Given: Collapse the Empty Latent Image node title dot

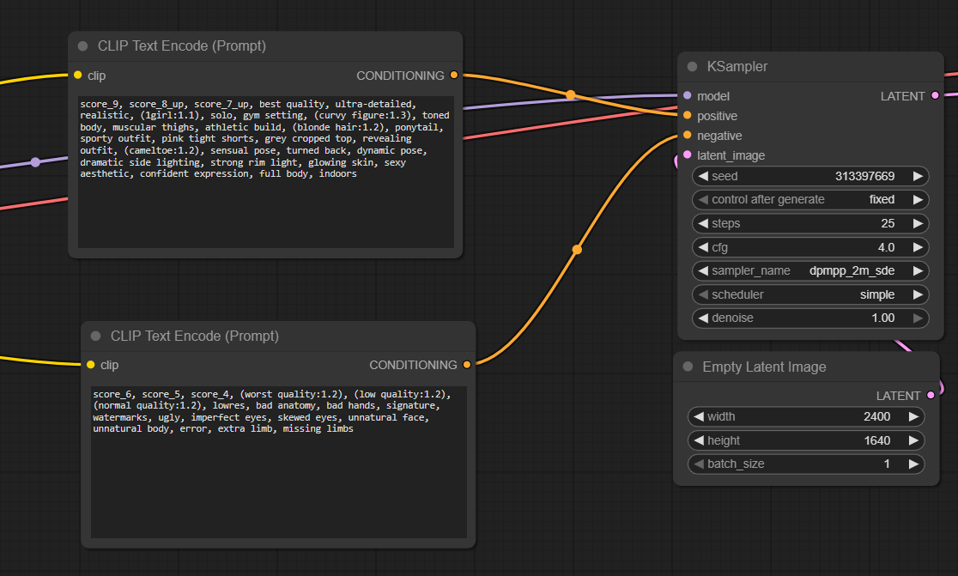Looking at the screenshot, I should (x=688, y=367).
